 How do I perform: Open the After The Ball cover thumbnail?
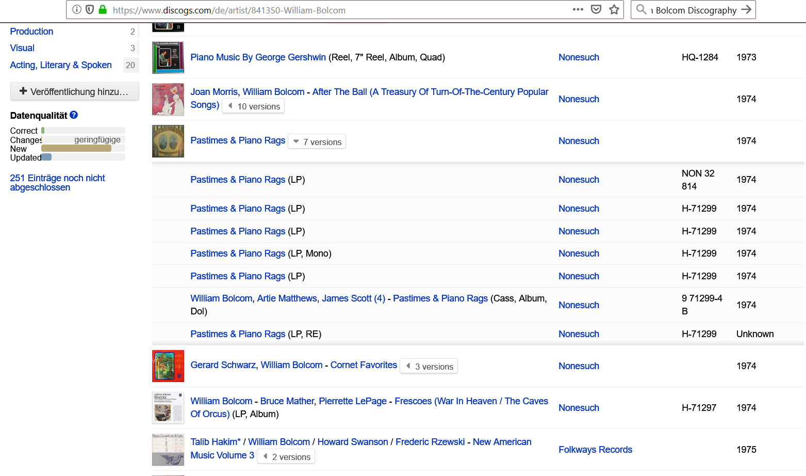(168, 99)
